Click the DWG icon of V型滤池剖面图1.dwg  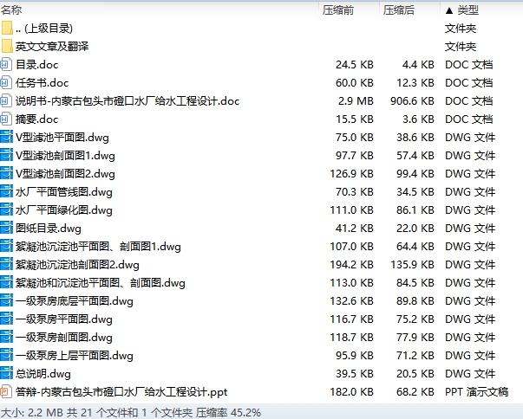point(6,156)
